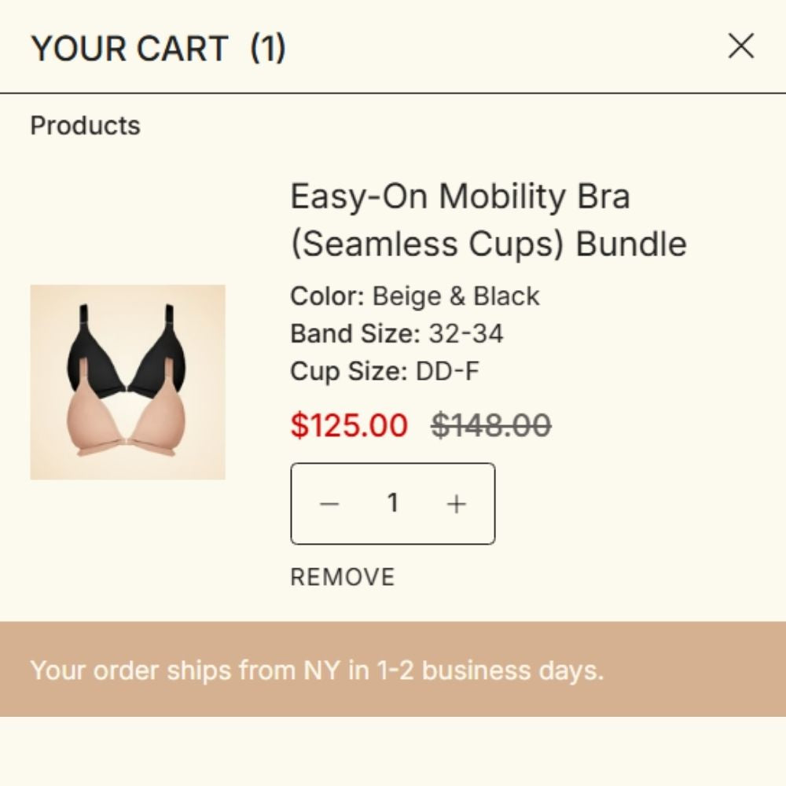Click the NY shipping notice banner
786x786 pixels.
click(x=393, y=670)
